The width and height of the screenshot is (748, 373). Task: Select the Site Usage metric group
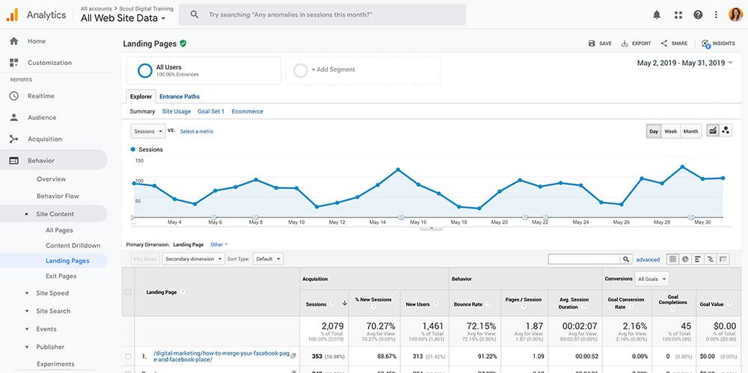click(177, 111)
